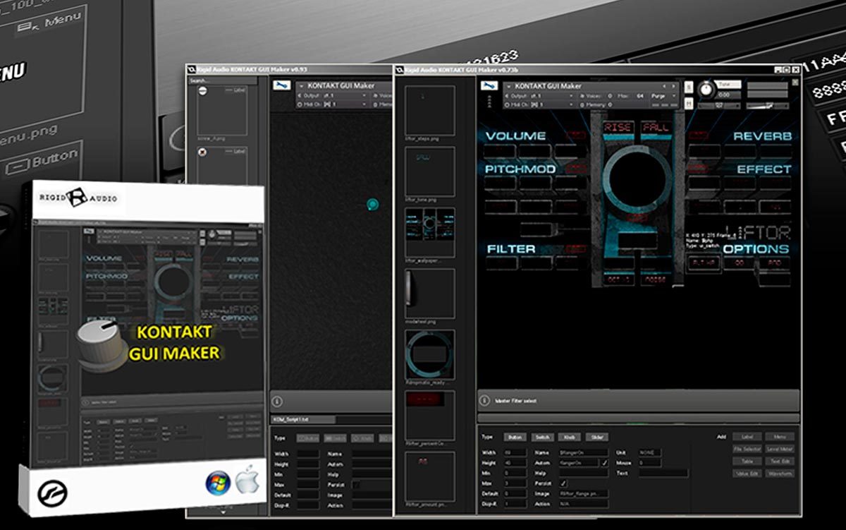The height and width of the screenshot is (530, 846).
Task: Expand KONTAKT GUI Maker header arrow in v0.73b
Action: point(510,86)
